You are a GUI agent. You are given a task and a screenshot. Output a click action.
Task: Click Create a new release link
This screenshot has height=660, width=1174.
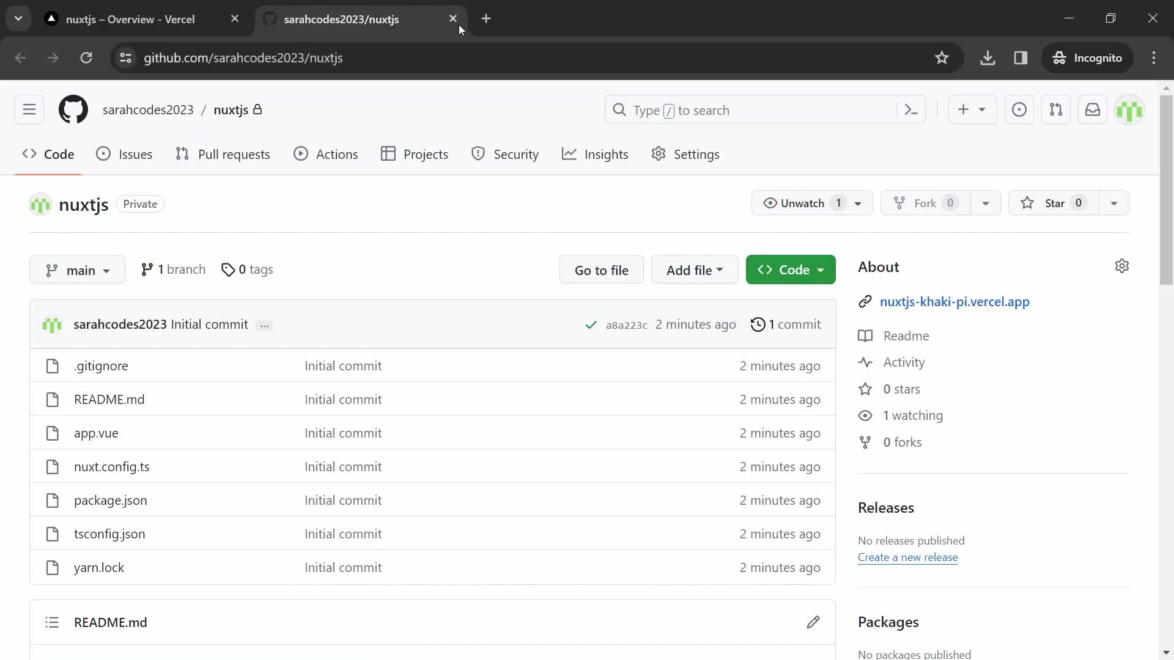(908, 558)
